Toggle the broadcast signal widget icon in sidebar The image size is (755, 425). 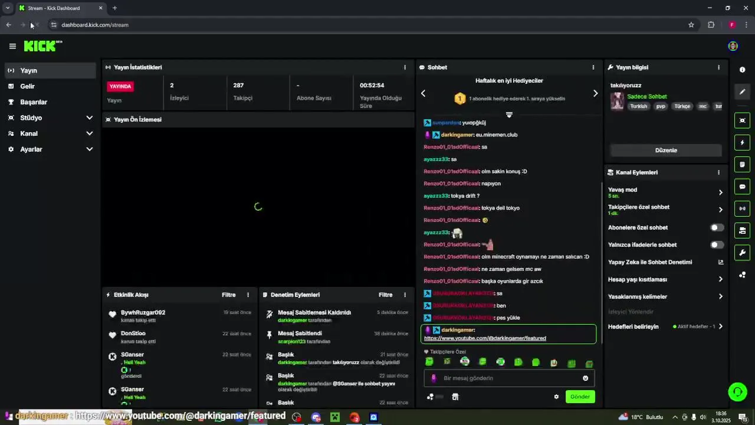742,208
